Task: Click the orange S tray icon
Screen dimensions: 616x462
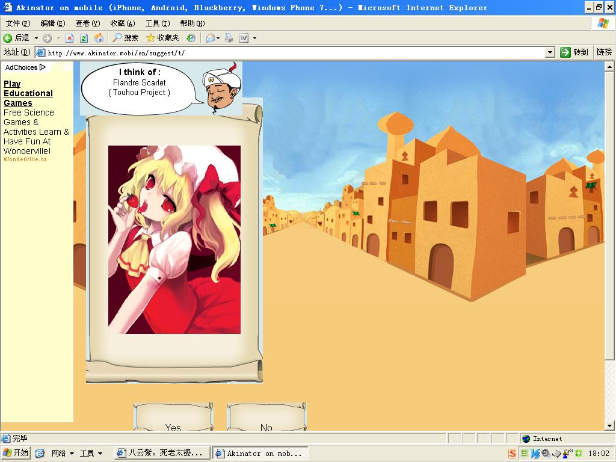Action: point(513,454)
